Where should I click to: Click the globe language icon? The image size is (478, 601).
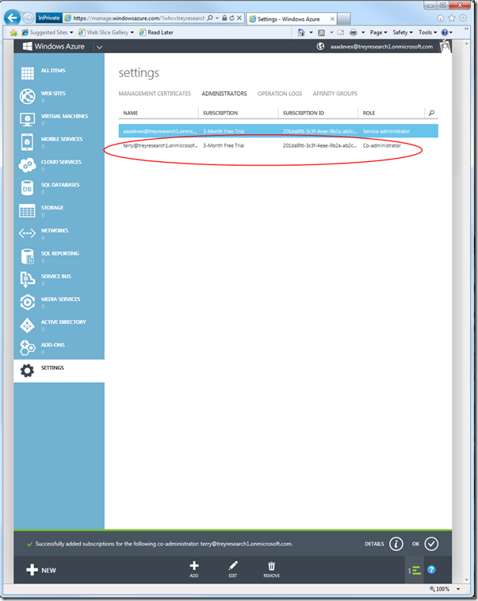point(320,46)
